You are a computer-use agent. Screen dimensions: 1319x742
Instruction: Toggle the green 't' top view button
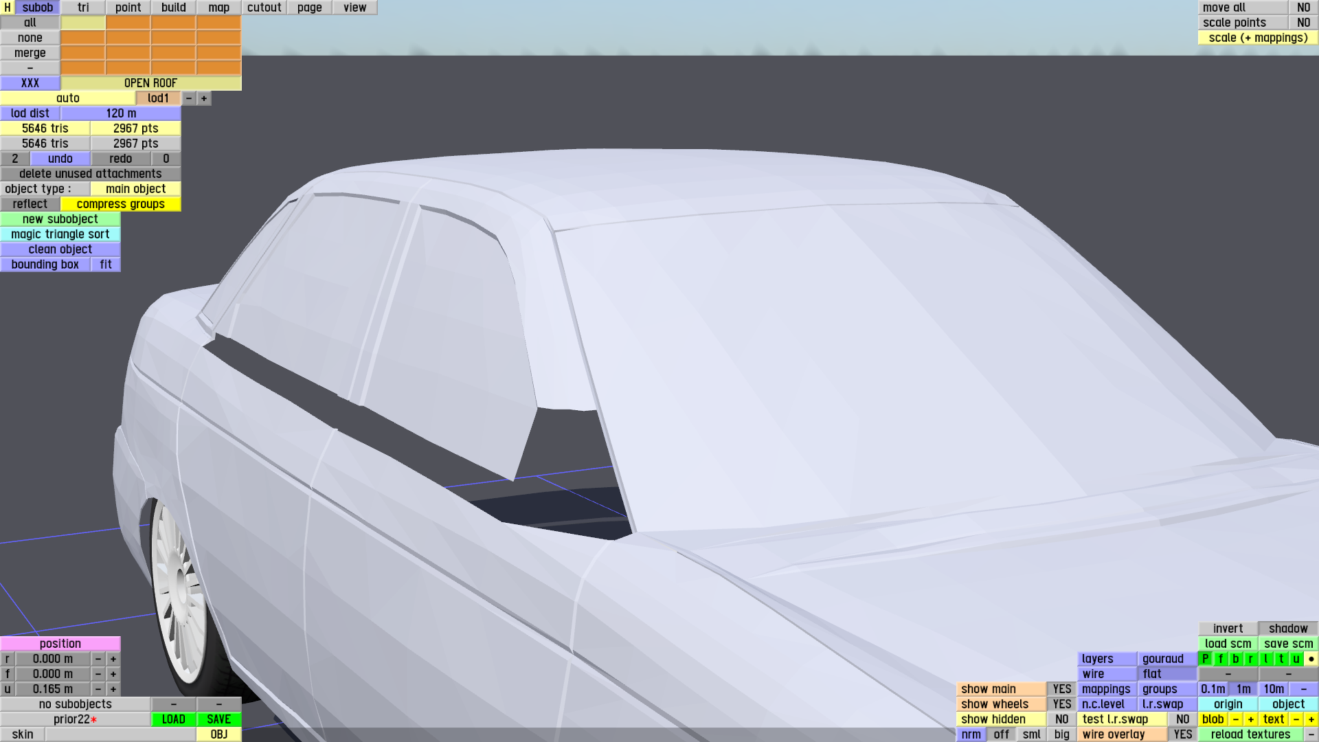tap(1281, 659)
